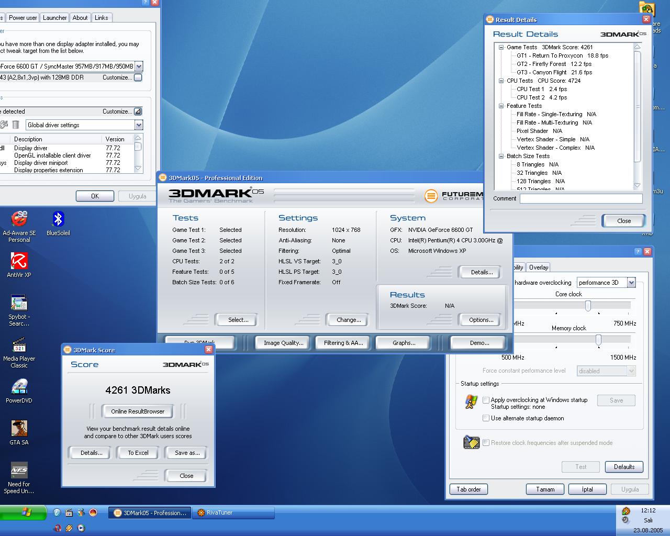The width and height of the screenshot is (670, 536).
Task: Click Details... under System in 3DMark05
Action: (482, 272)
